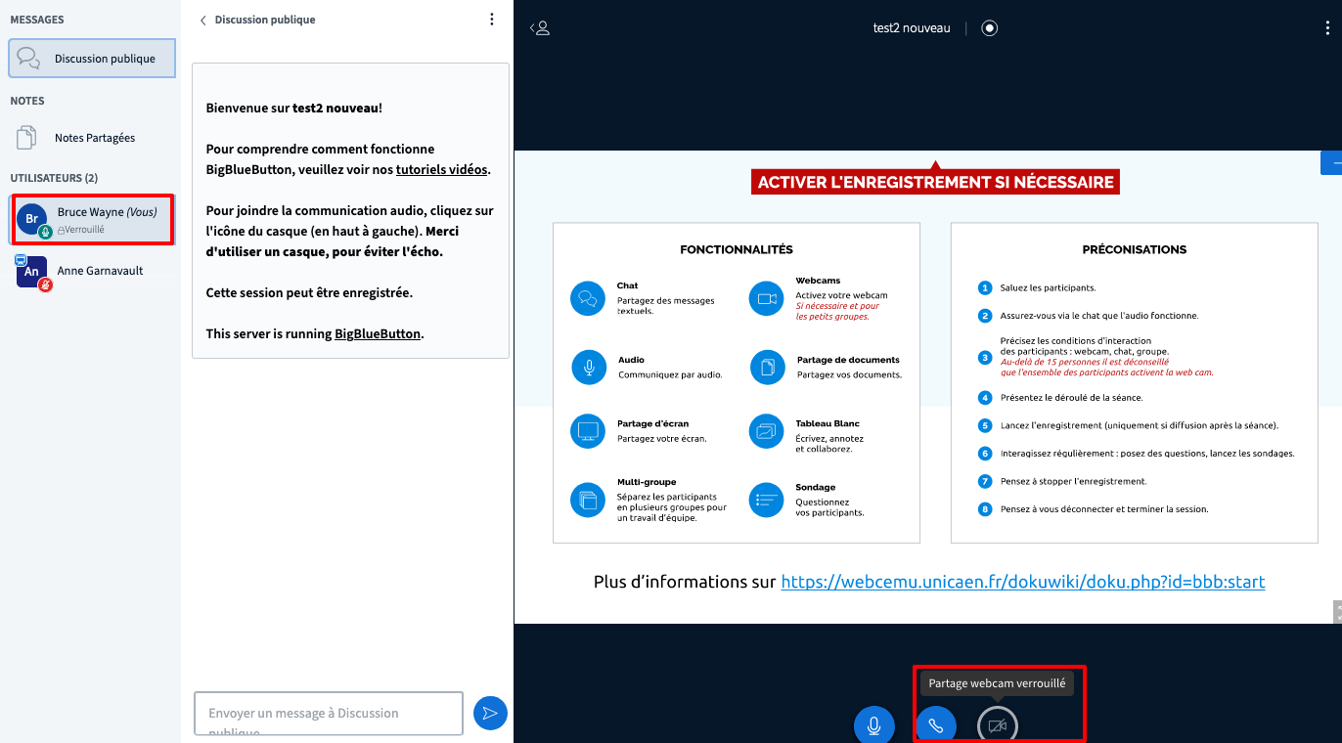Select user Bruce Wayne in the list
1342x743 pixels.
coord(106,219)
